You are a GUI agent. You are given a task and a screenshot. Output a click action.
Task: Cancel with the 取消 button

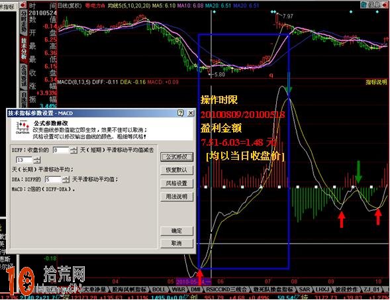177,243
